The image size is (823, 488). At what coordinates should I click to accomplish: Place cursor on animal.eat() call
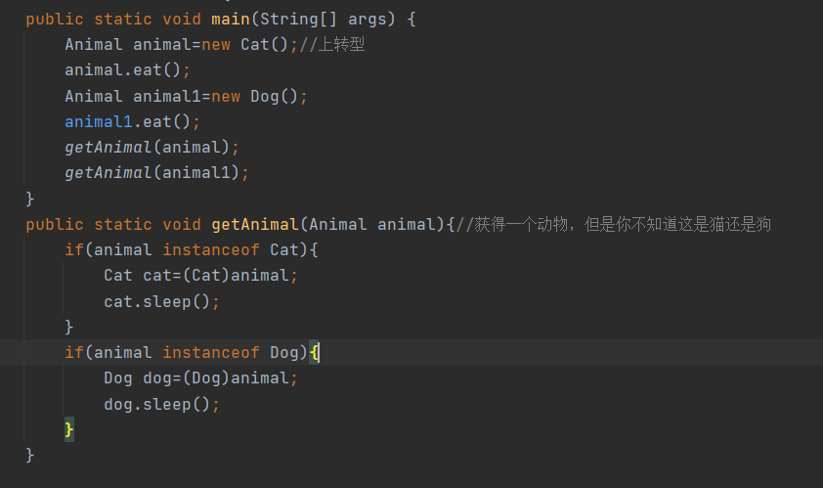coord(123,69)
